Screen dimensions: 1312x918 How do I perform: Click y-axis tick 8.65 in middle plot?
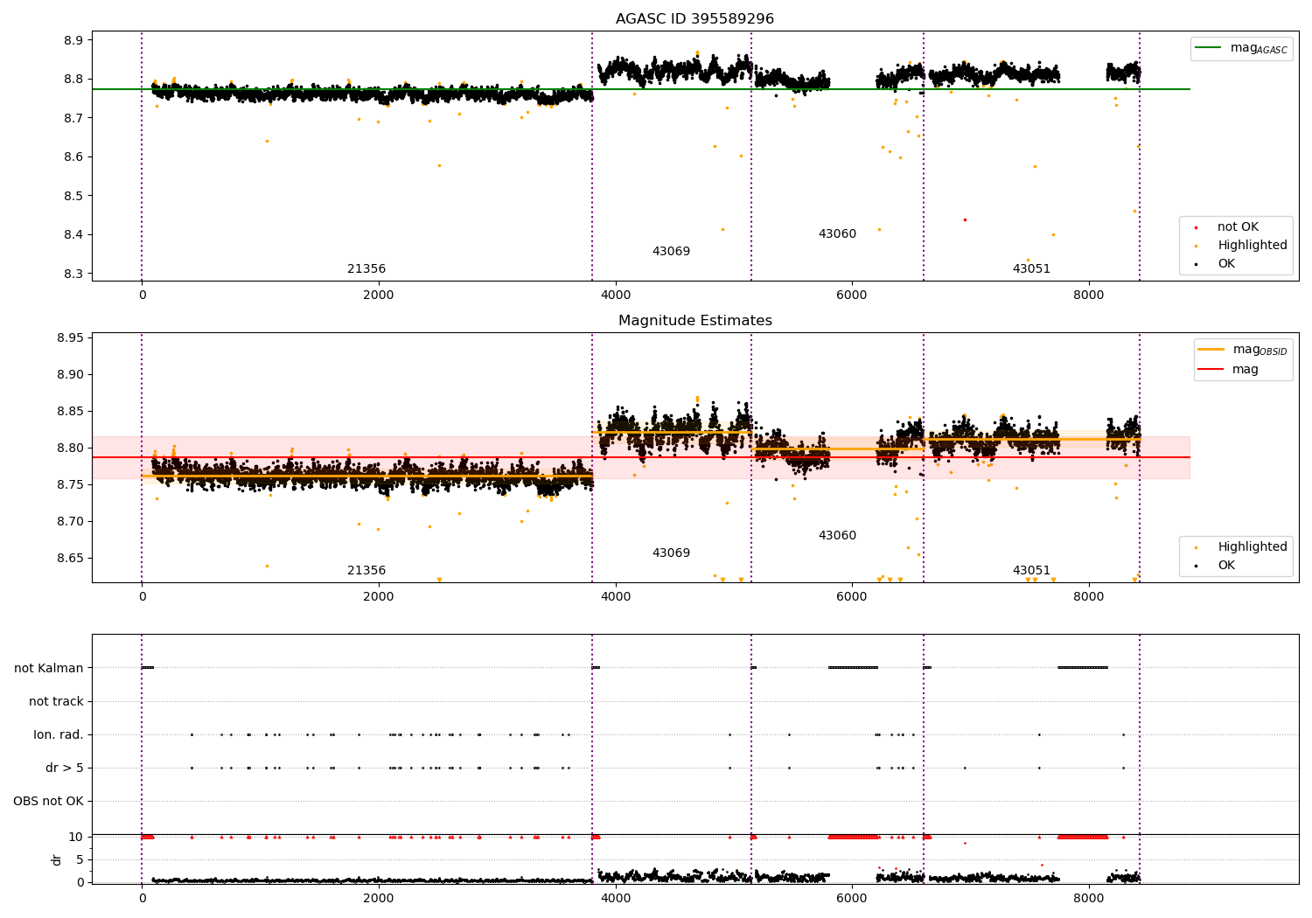[x=70, y=559]
